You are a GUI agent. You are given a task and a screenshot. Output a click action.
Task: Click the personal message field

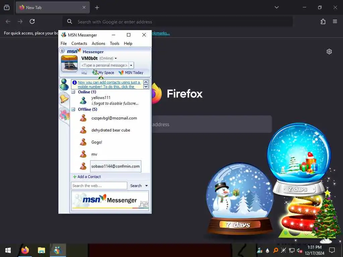(104, 65)
